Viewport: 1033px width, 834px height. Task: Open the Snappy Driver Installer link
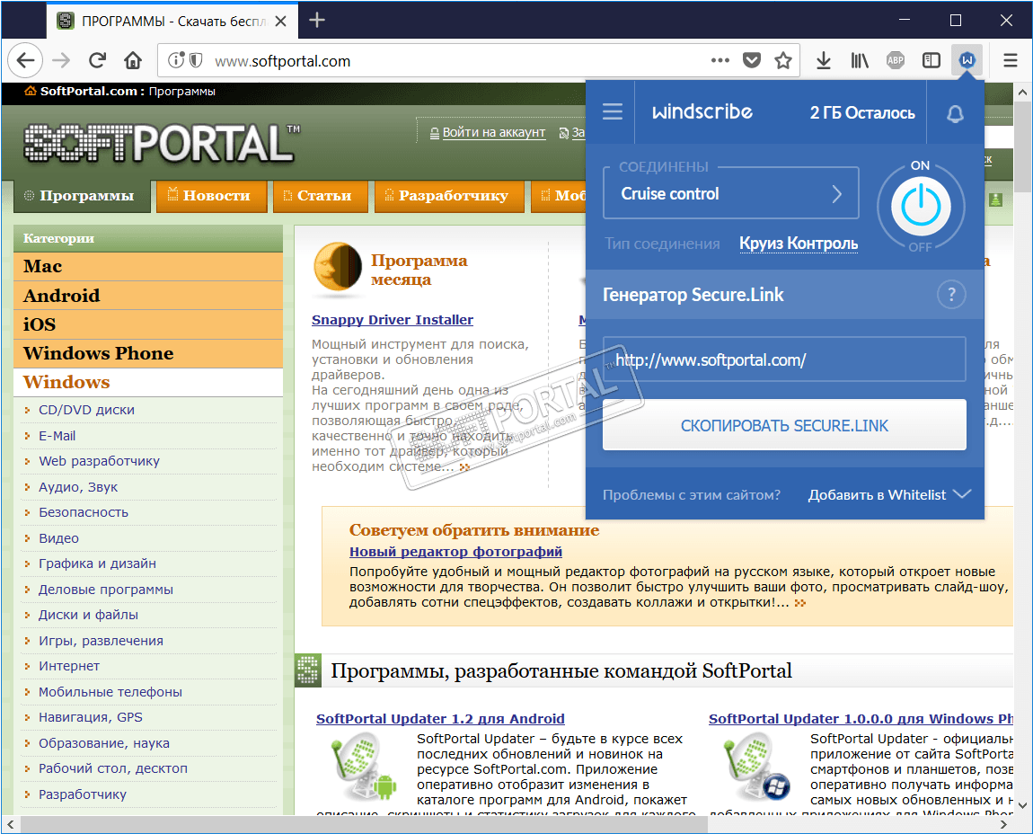pyautogui.click(x=392, y=320)
